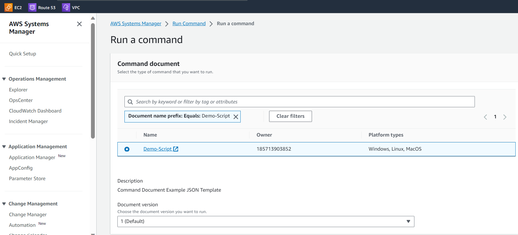Go to next page of documents
This screenshot has width=518, height=235.
[x=505, y=117]
